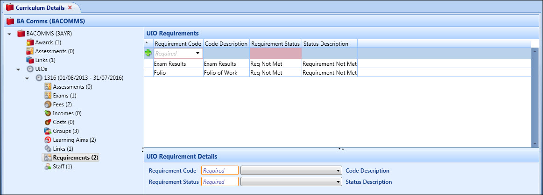The width and height of the screenshot is (543, 195).
Task: Open Groups (3) in the tree
Action: [x=66, y=131]
